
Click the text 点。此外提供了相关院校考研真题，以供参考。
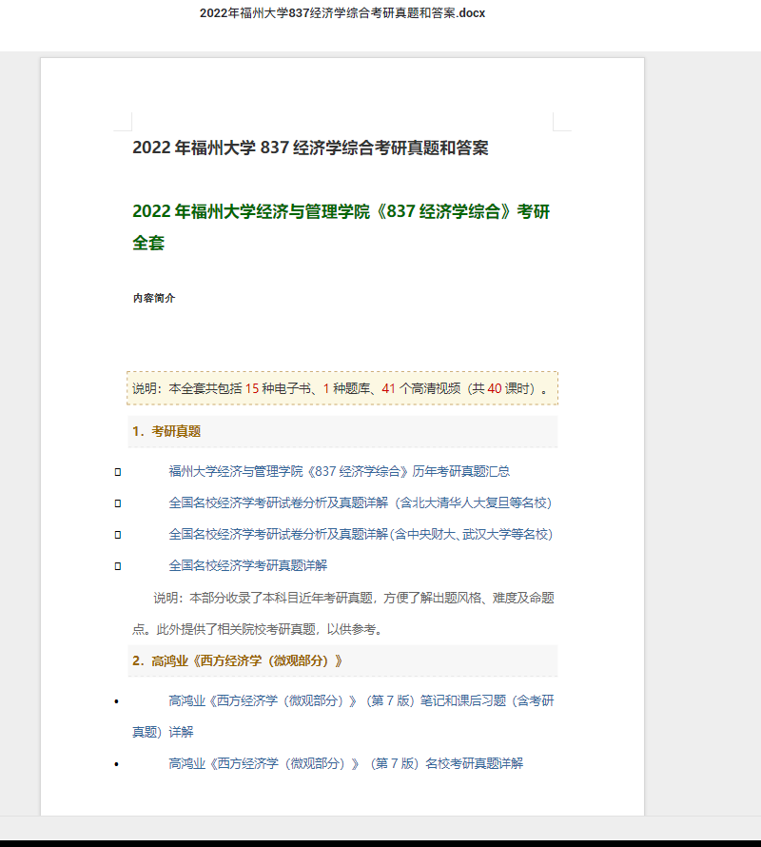point(257,629)
